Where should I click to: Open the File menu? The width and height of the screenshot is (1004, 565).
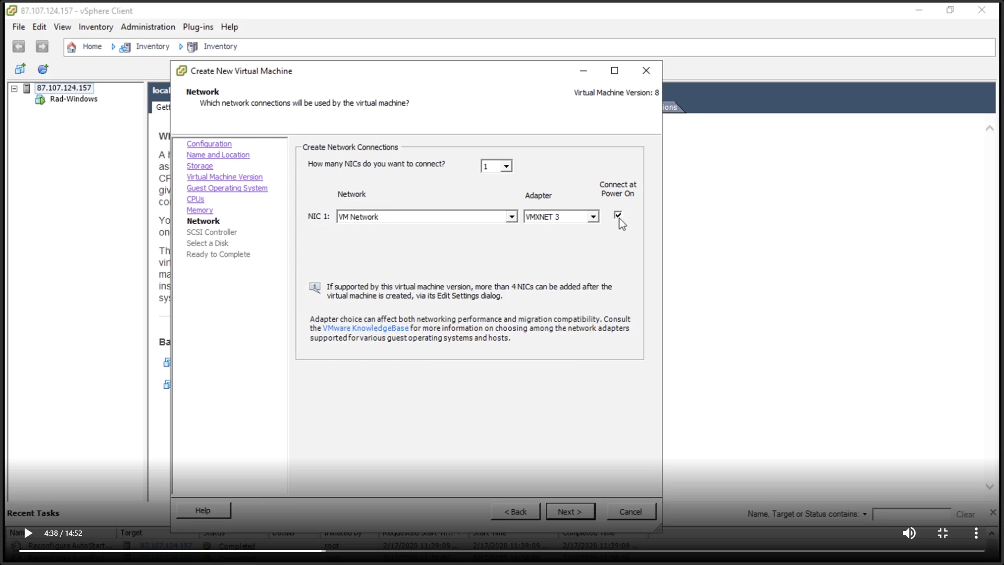tap(18, 27)
